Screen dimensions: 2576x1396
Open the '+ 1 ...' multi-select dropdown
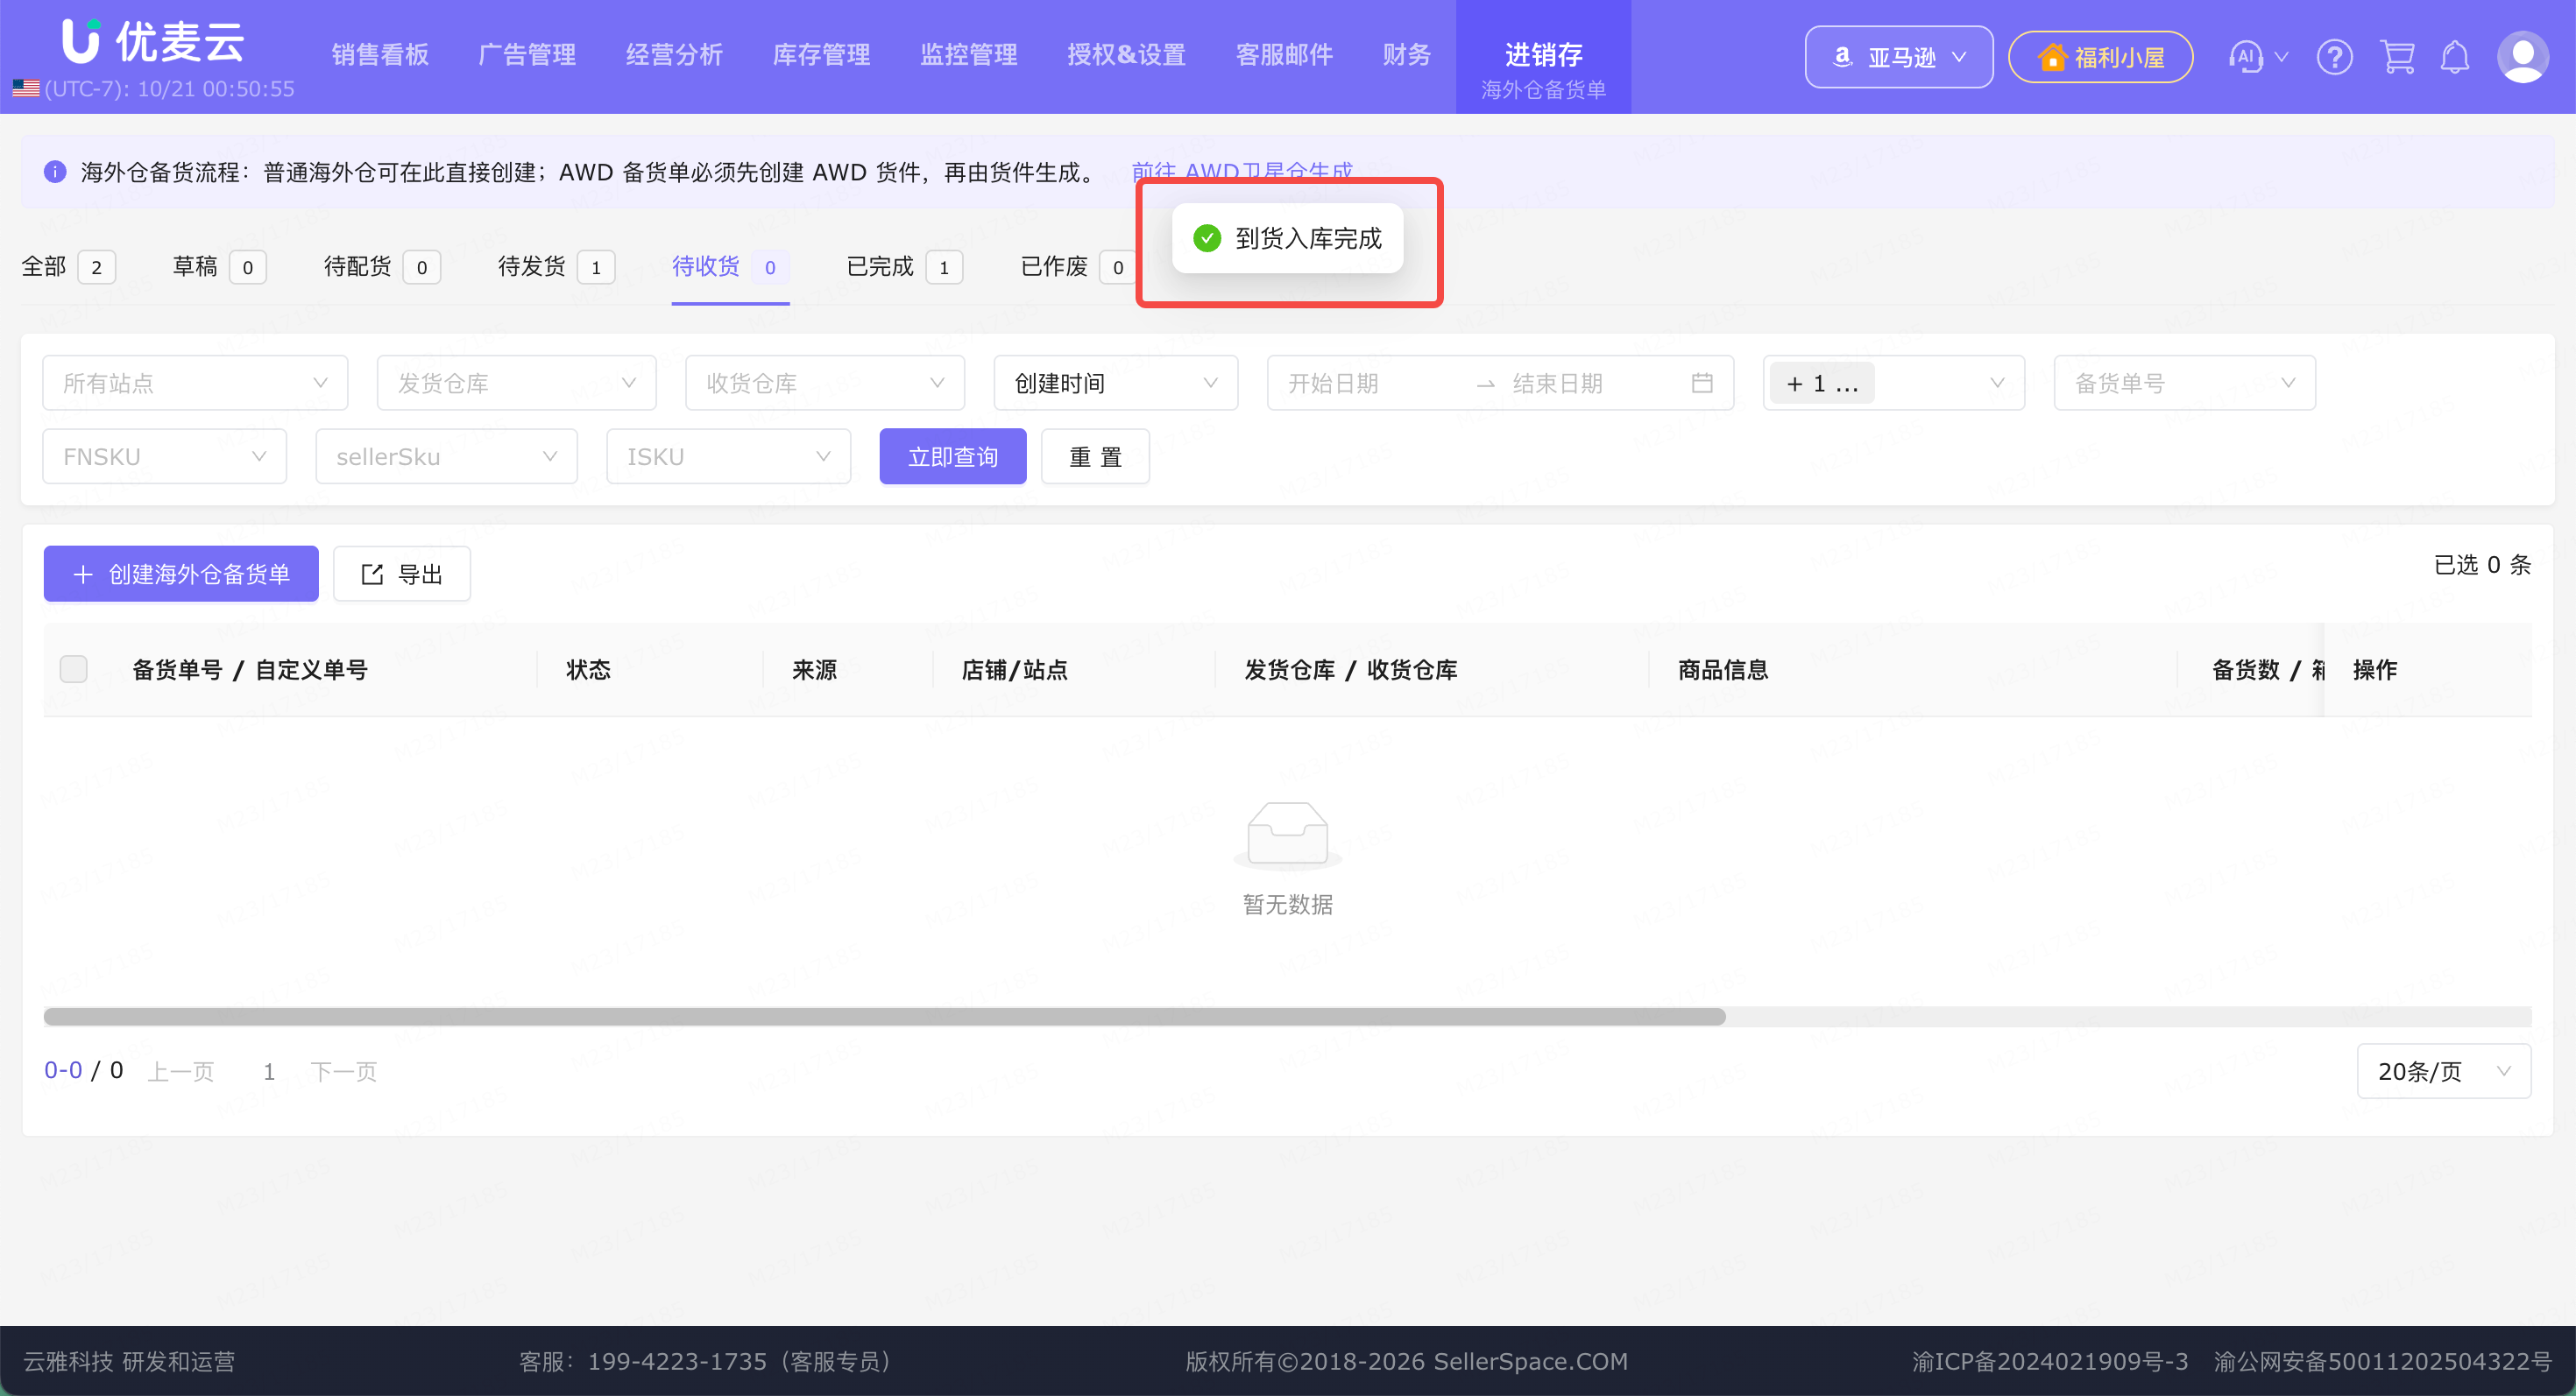1894,383
